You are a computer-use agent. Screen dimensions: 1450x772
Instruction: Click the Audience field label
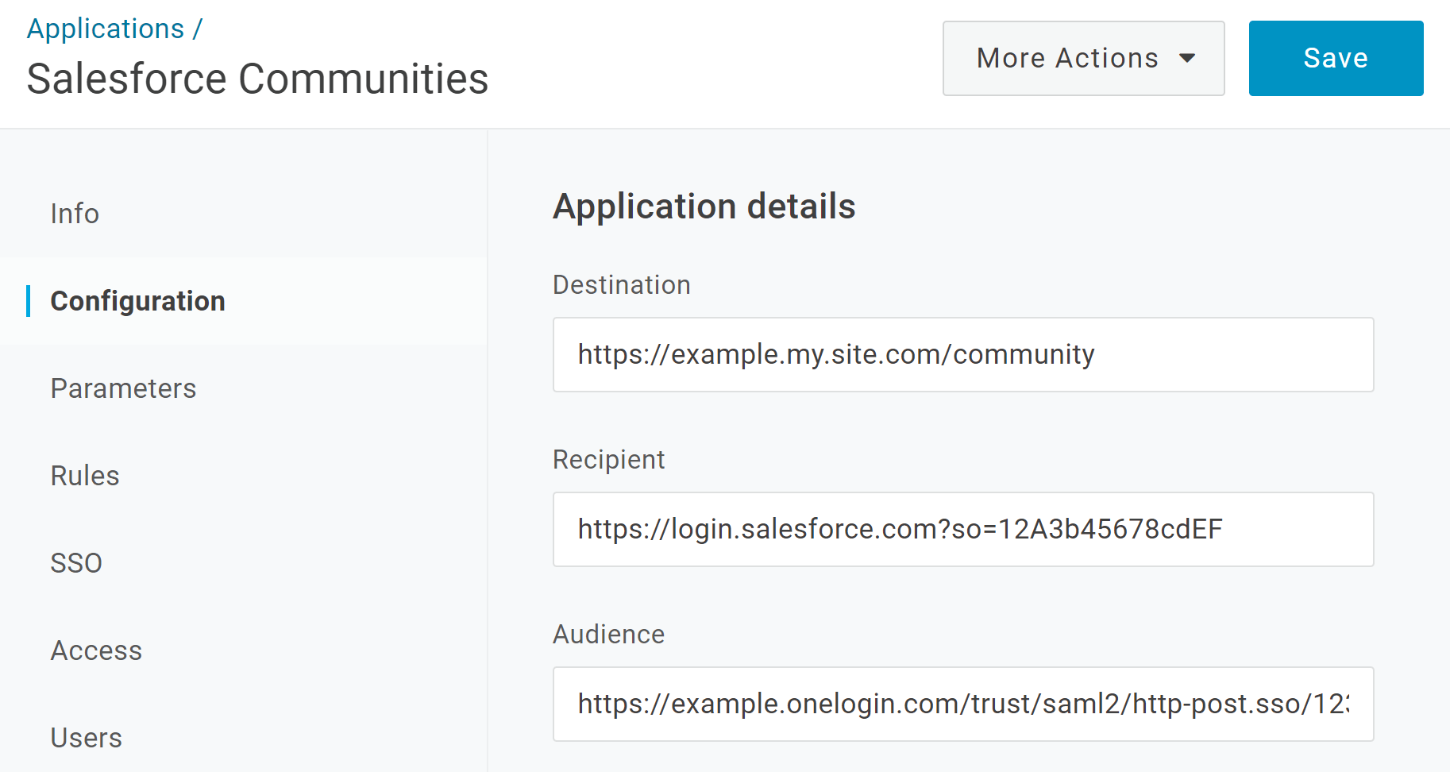coord(608,635)
